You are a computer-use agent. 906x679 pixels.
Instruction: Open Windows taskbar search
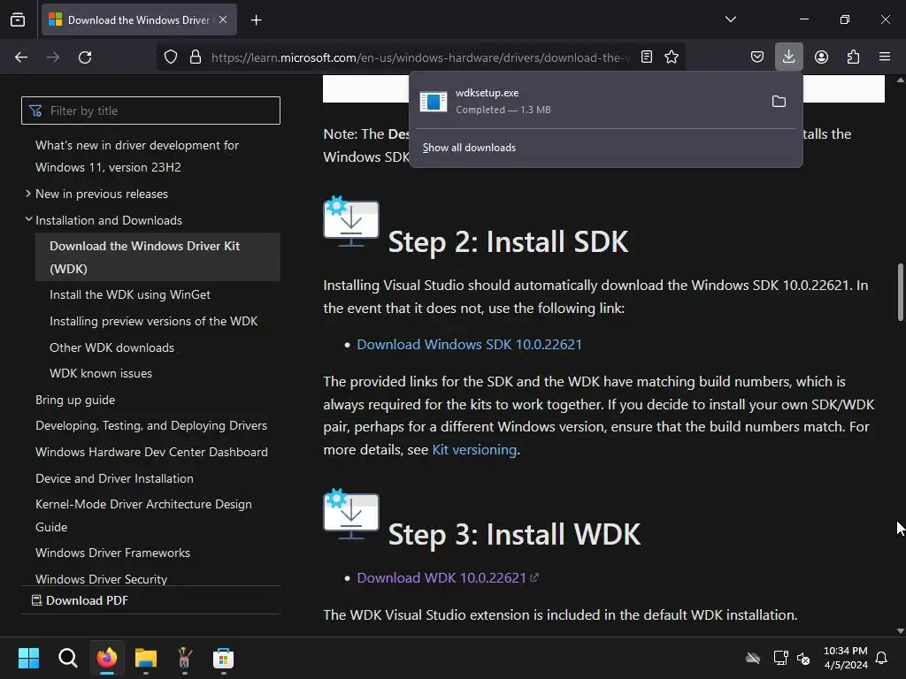coord(67,658)
